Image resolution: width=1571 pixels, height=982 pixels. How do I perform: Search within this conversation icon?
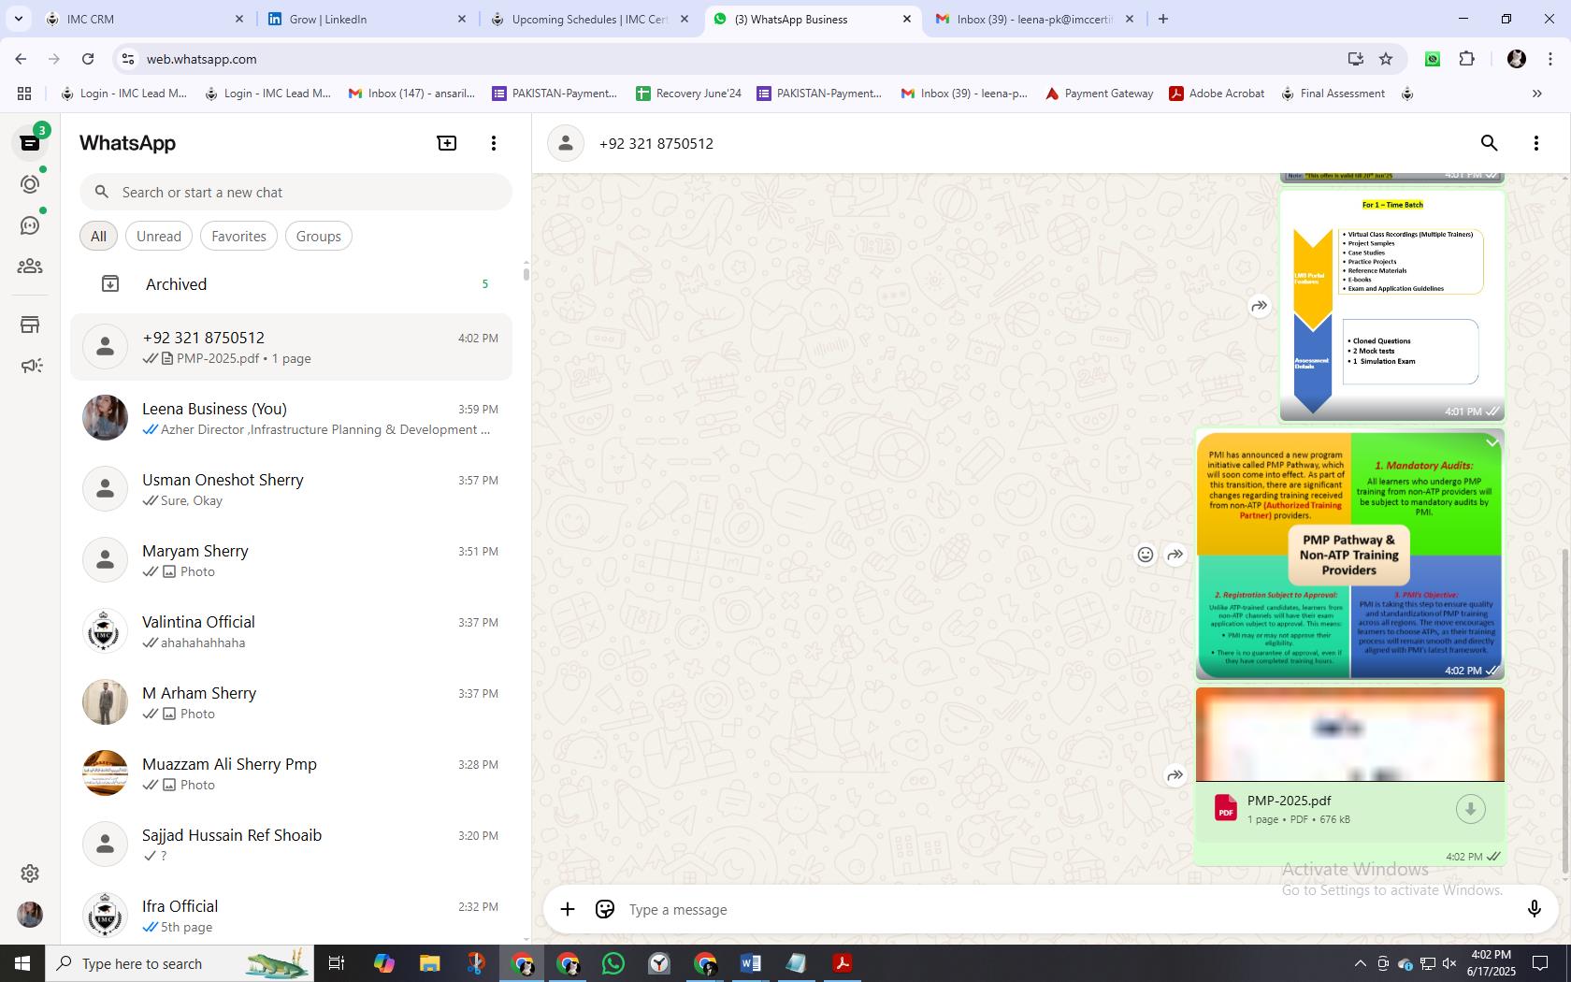(1490, 143)
